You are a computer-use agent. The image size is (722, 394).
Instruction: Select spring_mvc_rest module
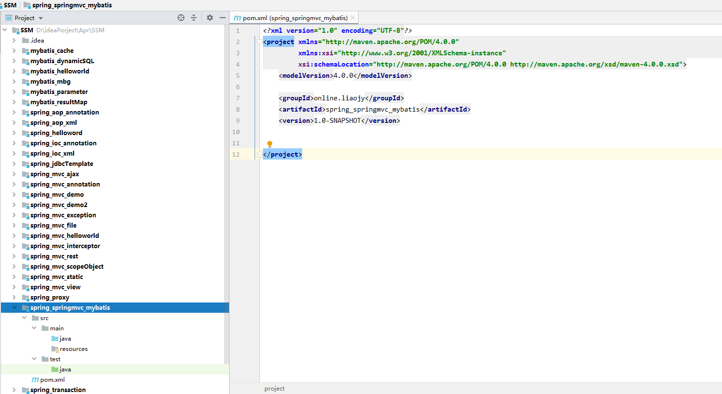54,256
